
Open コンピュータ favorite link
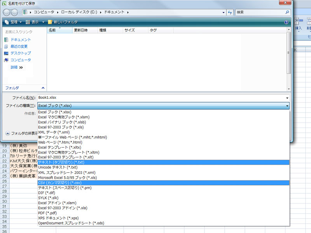point(21,60)
